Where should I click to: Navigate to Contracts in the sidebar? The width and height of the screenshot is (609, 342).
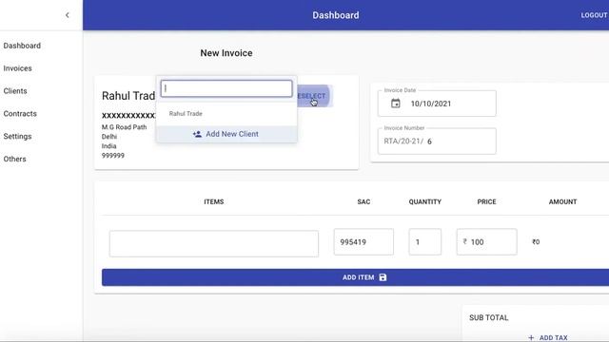tap(20, 114)
